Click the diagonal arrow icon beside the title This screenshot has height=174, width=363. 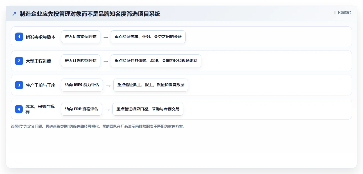pos(14,14)
